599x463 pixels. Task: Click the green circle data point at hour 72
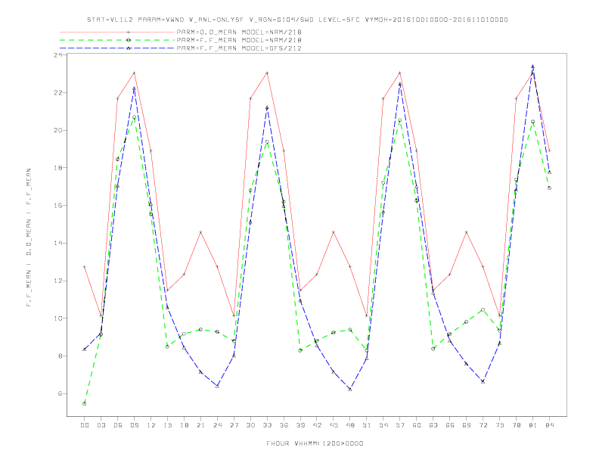tap(483, 310)
